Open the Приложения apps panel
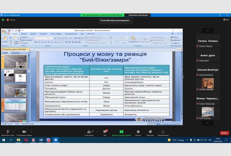The image size is (231, 156). [x=163, y=132]
